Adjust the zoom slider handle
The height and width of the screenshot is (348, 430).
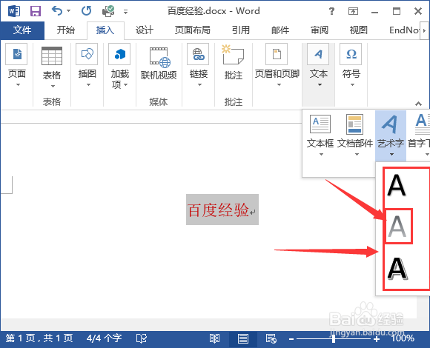[333, 338]
